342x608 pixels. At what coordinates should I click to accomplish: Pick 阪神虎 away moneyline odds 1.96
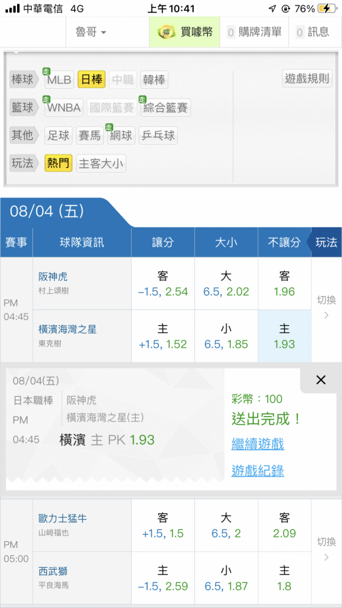[x=285, y=283]
